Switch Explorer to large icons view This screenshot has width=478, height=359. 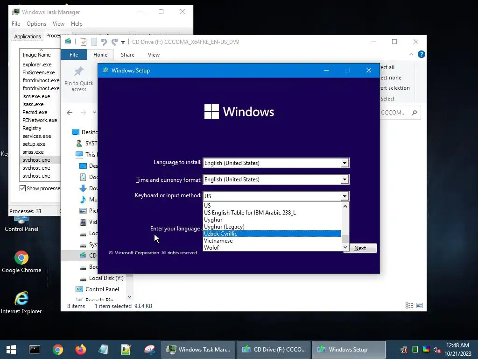point(420,305)
